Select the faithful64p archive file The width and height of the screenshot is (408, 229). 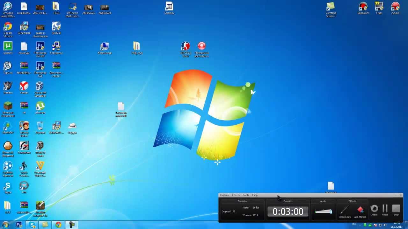click(24, 68)
